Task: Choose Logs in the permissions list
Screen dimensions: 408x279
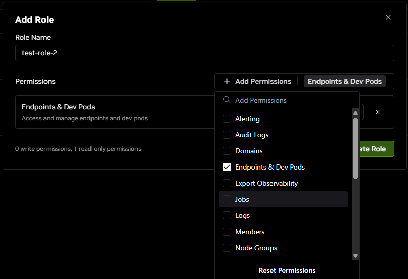Action: click(x=242, y=215)
